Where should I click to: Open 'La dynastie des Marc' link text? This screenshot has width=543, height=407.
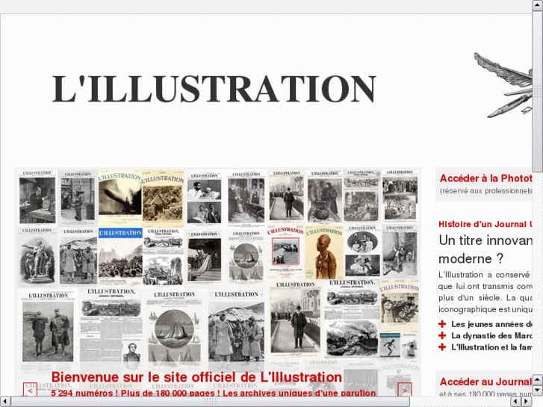(x=491, y=335)
